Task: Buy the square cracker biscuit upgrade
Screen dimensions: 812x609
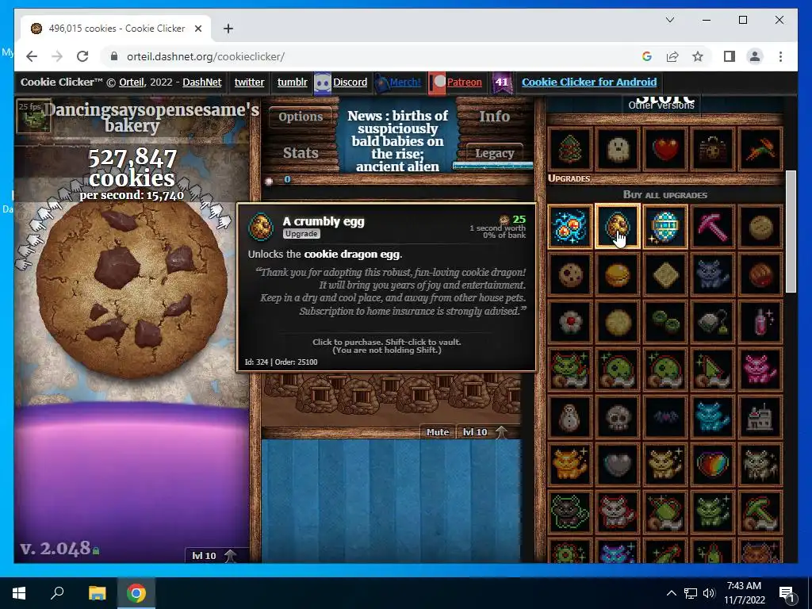Action: point(665,274)
